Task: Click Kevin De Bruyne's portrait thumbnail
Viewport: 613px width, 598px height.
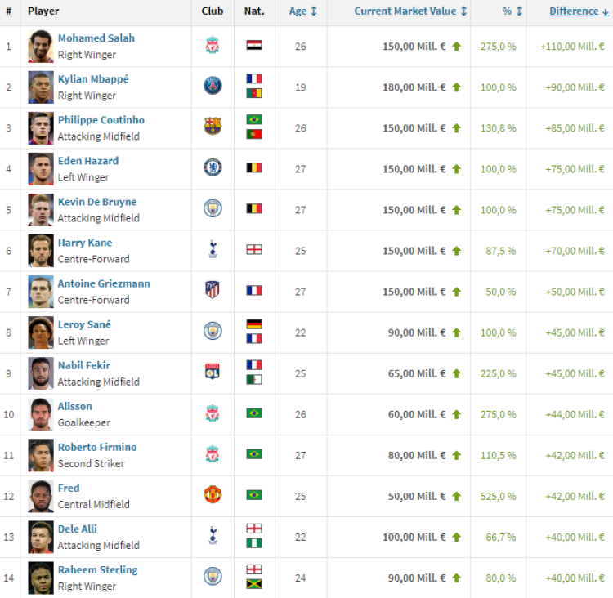Action: point(41,210)
